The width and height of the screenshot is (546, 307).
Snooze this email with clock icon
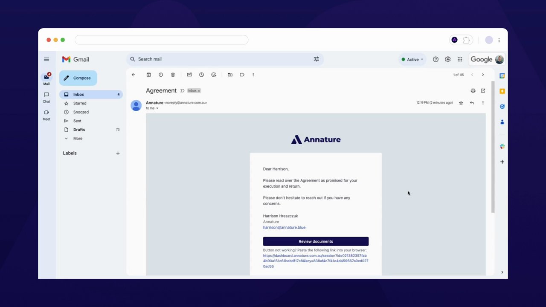point(201,75)
